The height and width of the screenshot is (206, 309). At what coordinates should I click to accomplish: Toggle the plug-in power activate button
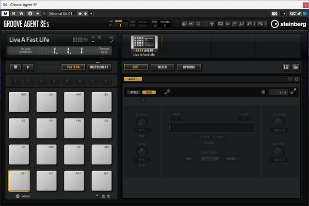(x=5, y=13)
